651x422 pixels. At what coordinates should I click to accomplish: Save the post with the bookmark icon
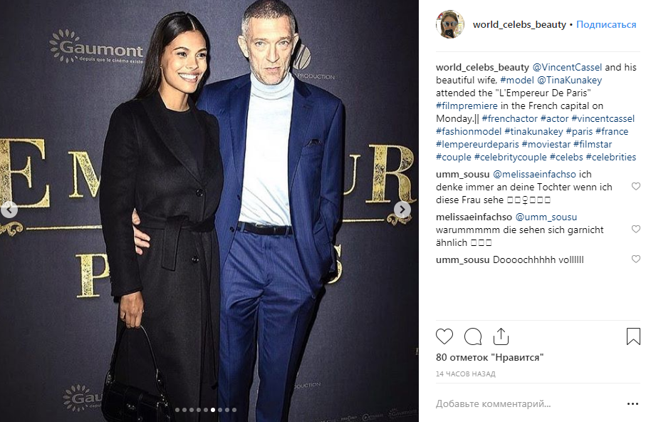click(x=633, y=336)
